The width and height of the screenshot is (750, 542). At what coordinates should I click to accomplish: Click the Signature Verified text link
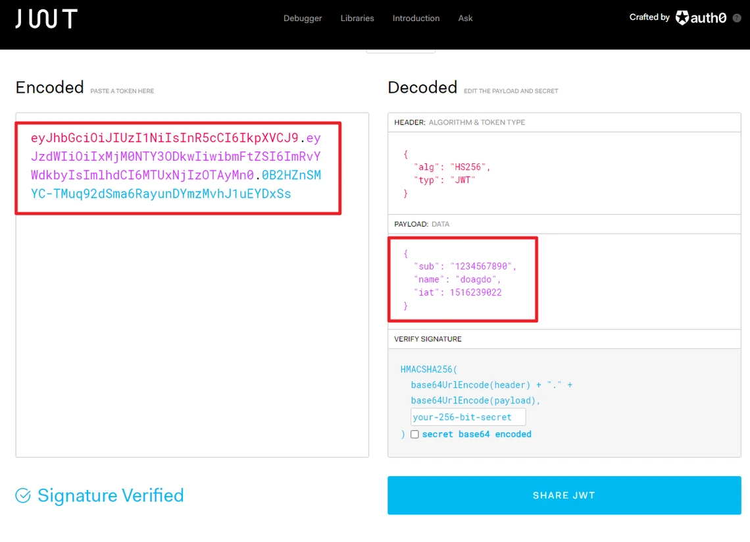pyautogui.click(x=111, y=495)
